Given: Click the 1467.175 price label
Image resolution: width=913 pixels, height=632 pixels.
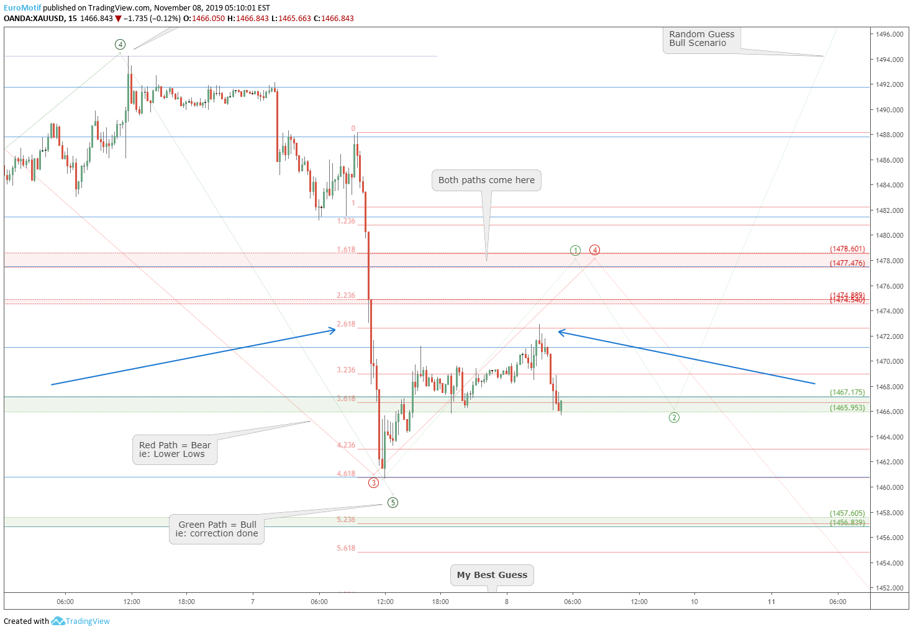Looking at the screenshot, I should [847, 392].
